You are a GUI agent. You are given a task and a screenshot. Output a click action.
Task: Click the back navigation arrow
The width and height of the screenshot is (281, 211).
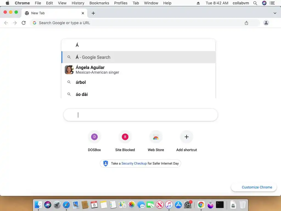6,23
